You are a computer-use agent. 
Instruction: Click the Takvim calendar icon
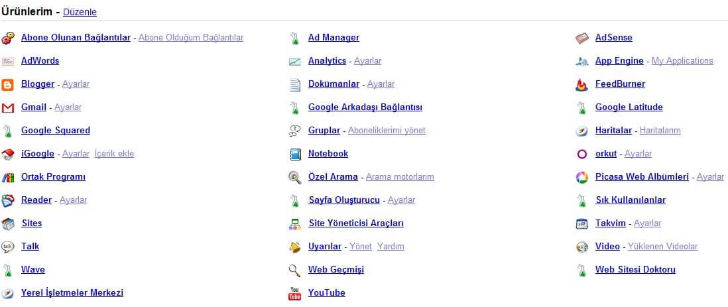point(581,224)
